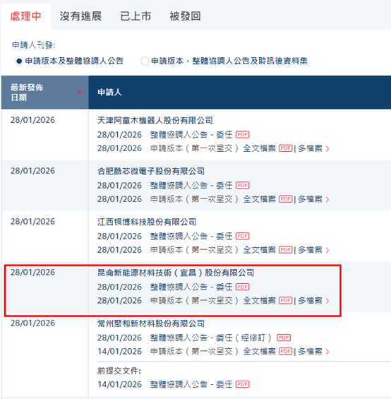Open the 處理中 tab
Screen dimensions: 391x399
click(x=25, y=16)
